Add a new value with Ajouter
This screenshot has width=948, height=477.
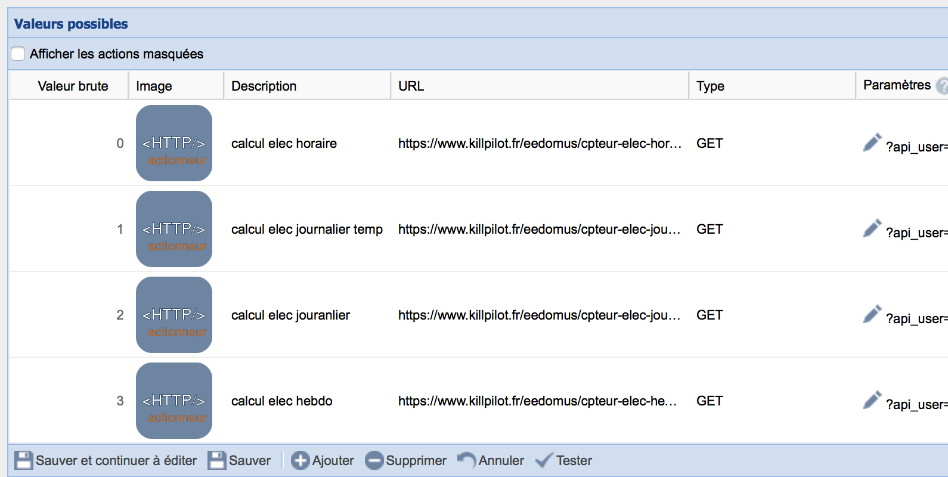(322, 460)
